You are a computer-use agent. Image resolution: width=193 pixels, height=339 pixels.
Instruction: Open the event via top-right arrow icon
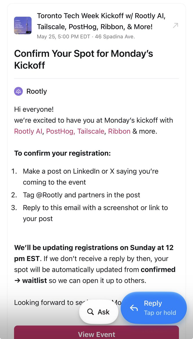tap(175, 26)
